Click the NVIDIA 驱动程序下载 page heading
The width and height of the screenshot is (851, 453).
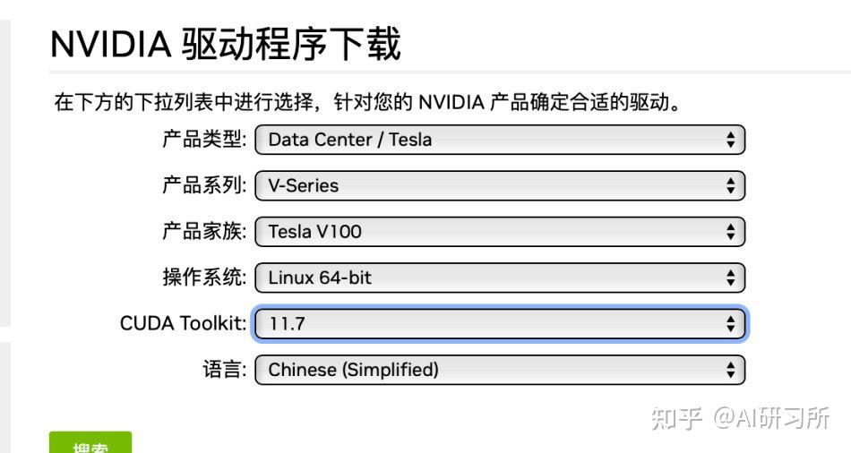[225, 44]
